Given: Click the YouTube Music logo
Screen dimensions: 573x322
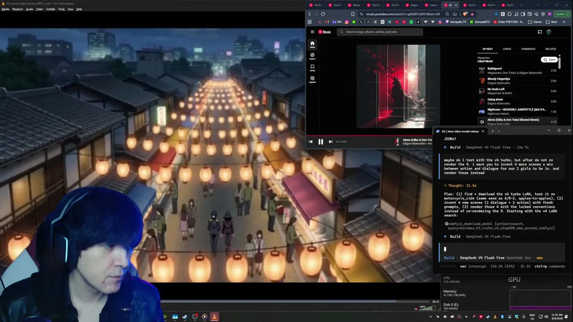Looking at the screenshot, I should point(325,32).
